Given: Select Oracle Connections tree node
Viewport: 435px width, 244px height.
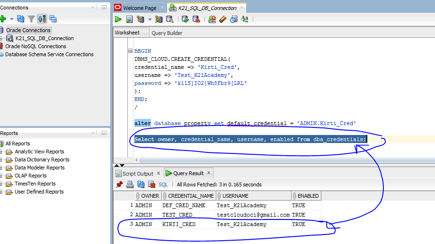Looking at the screenshot, I should (x=28, y=30).
